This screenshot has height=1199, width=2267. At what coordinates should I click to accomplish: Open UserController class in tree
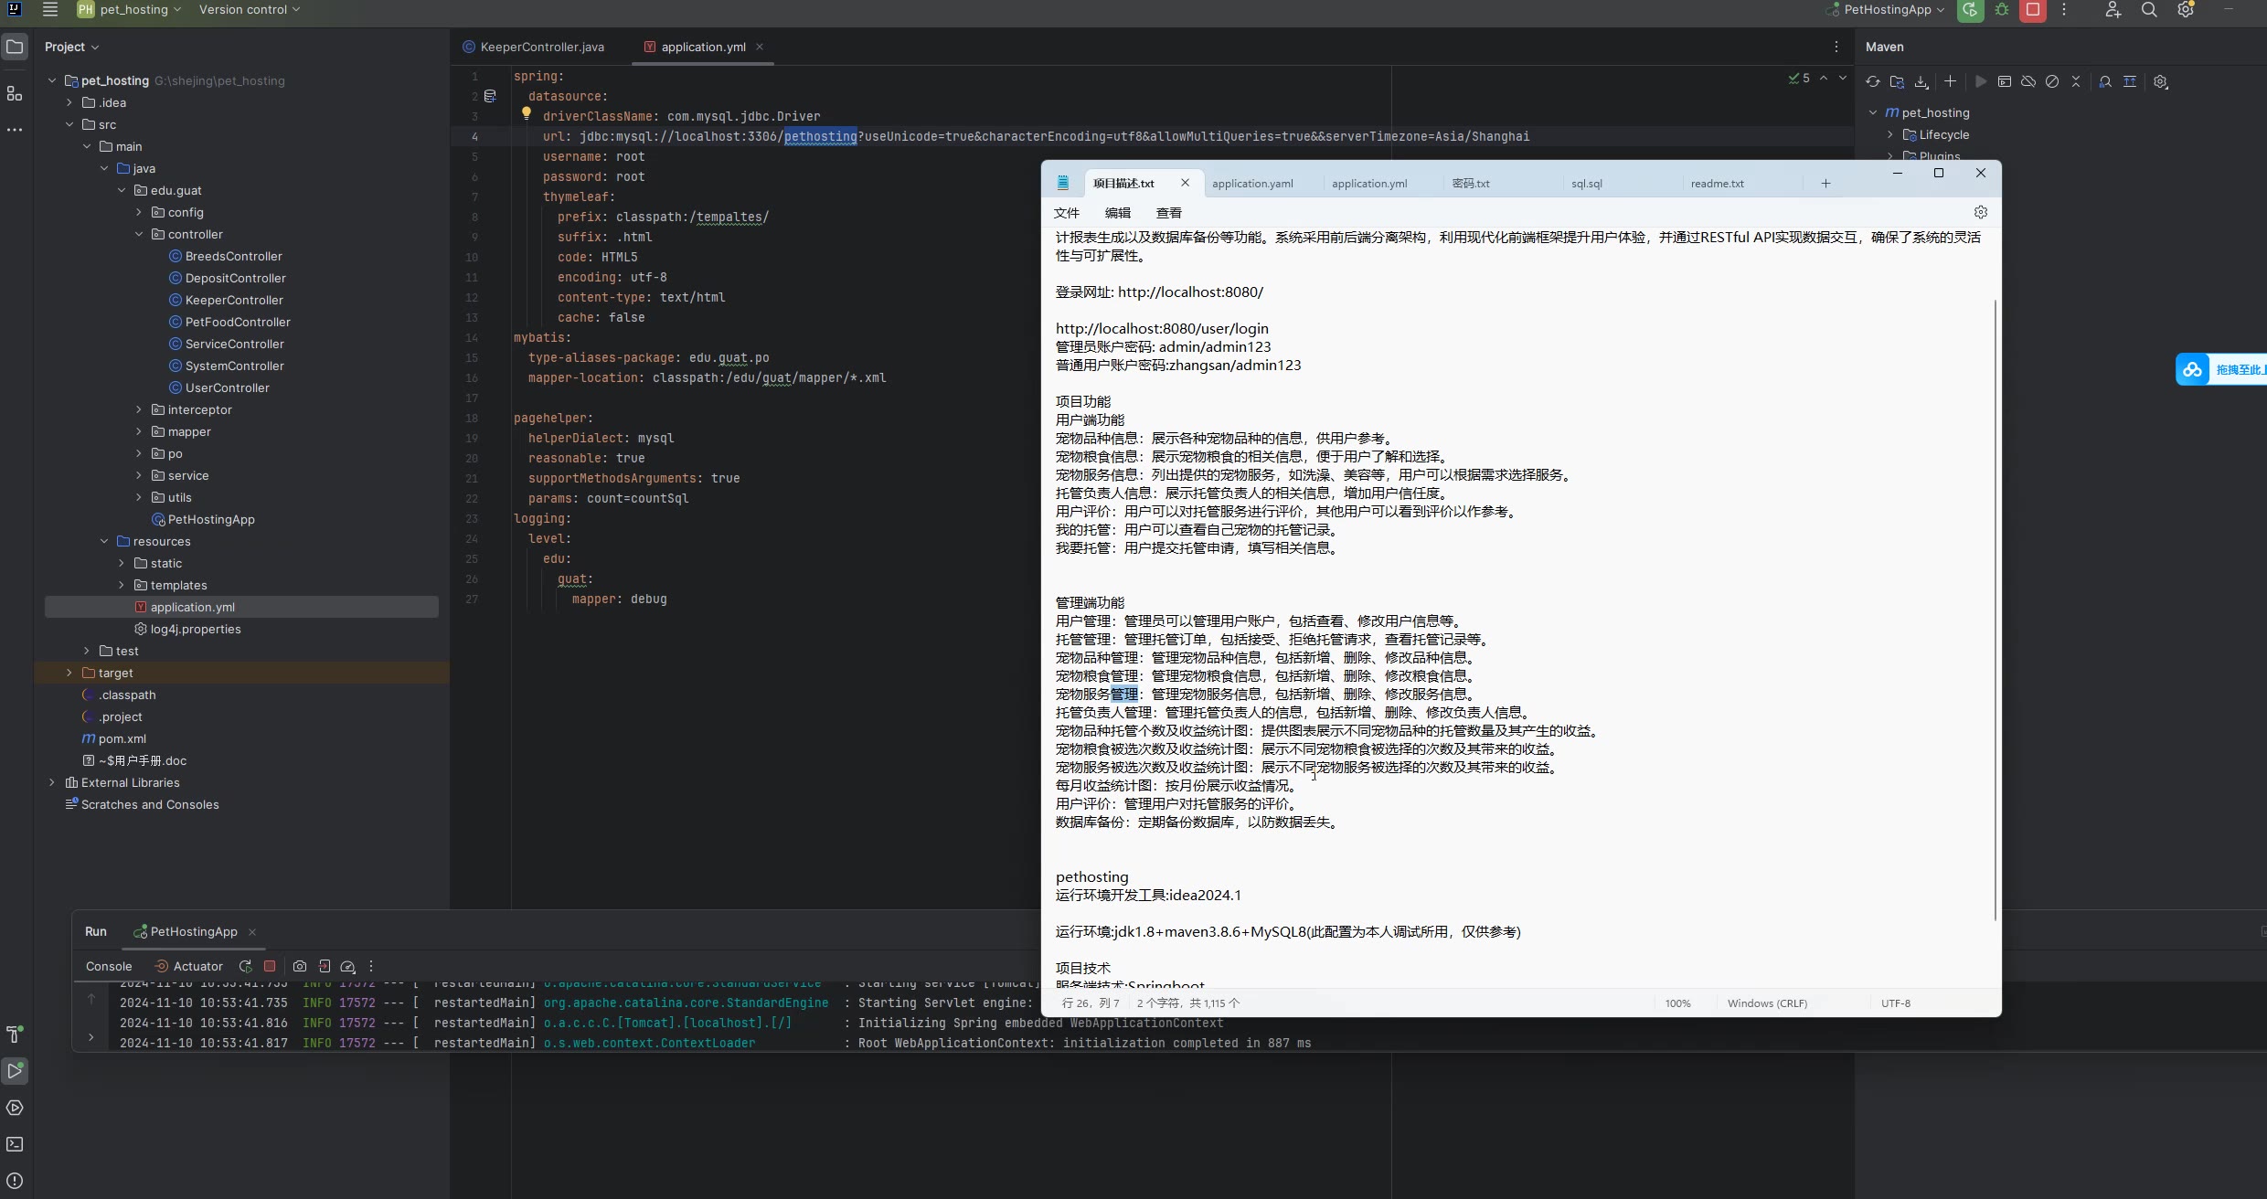click(x=227, y=387)
